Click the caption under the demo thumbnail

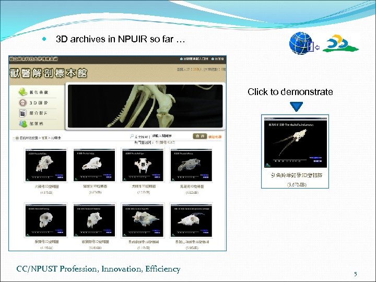(297, 175)
